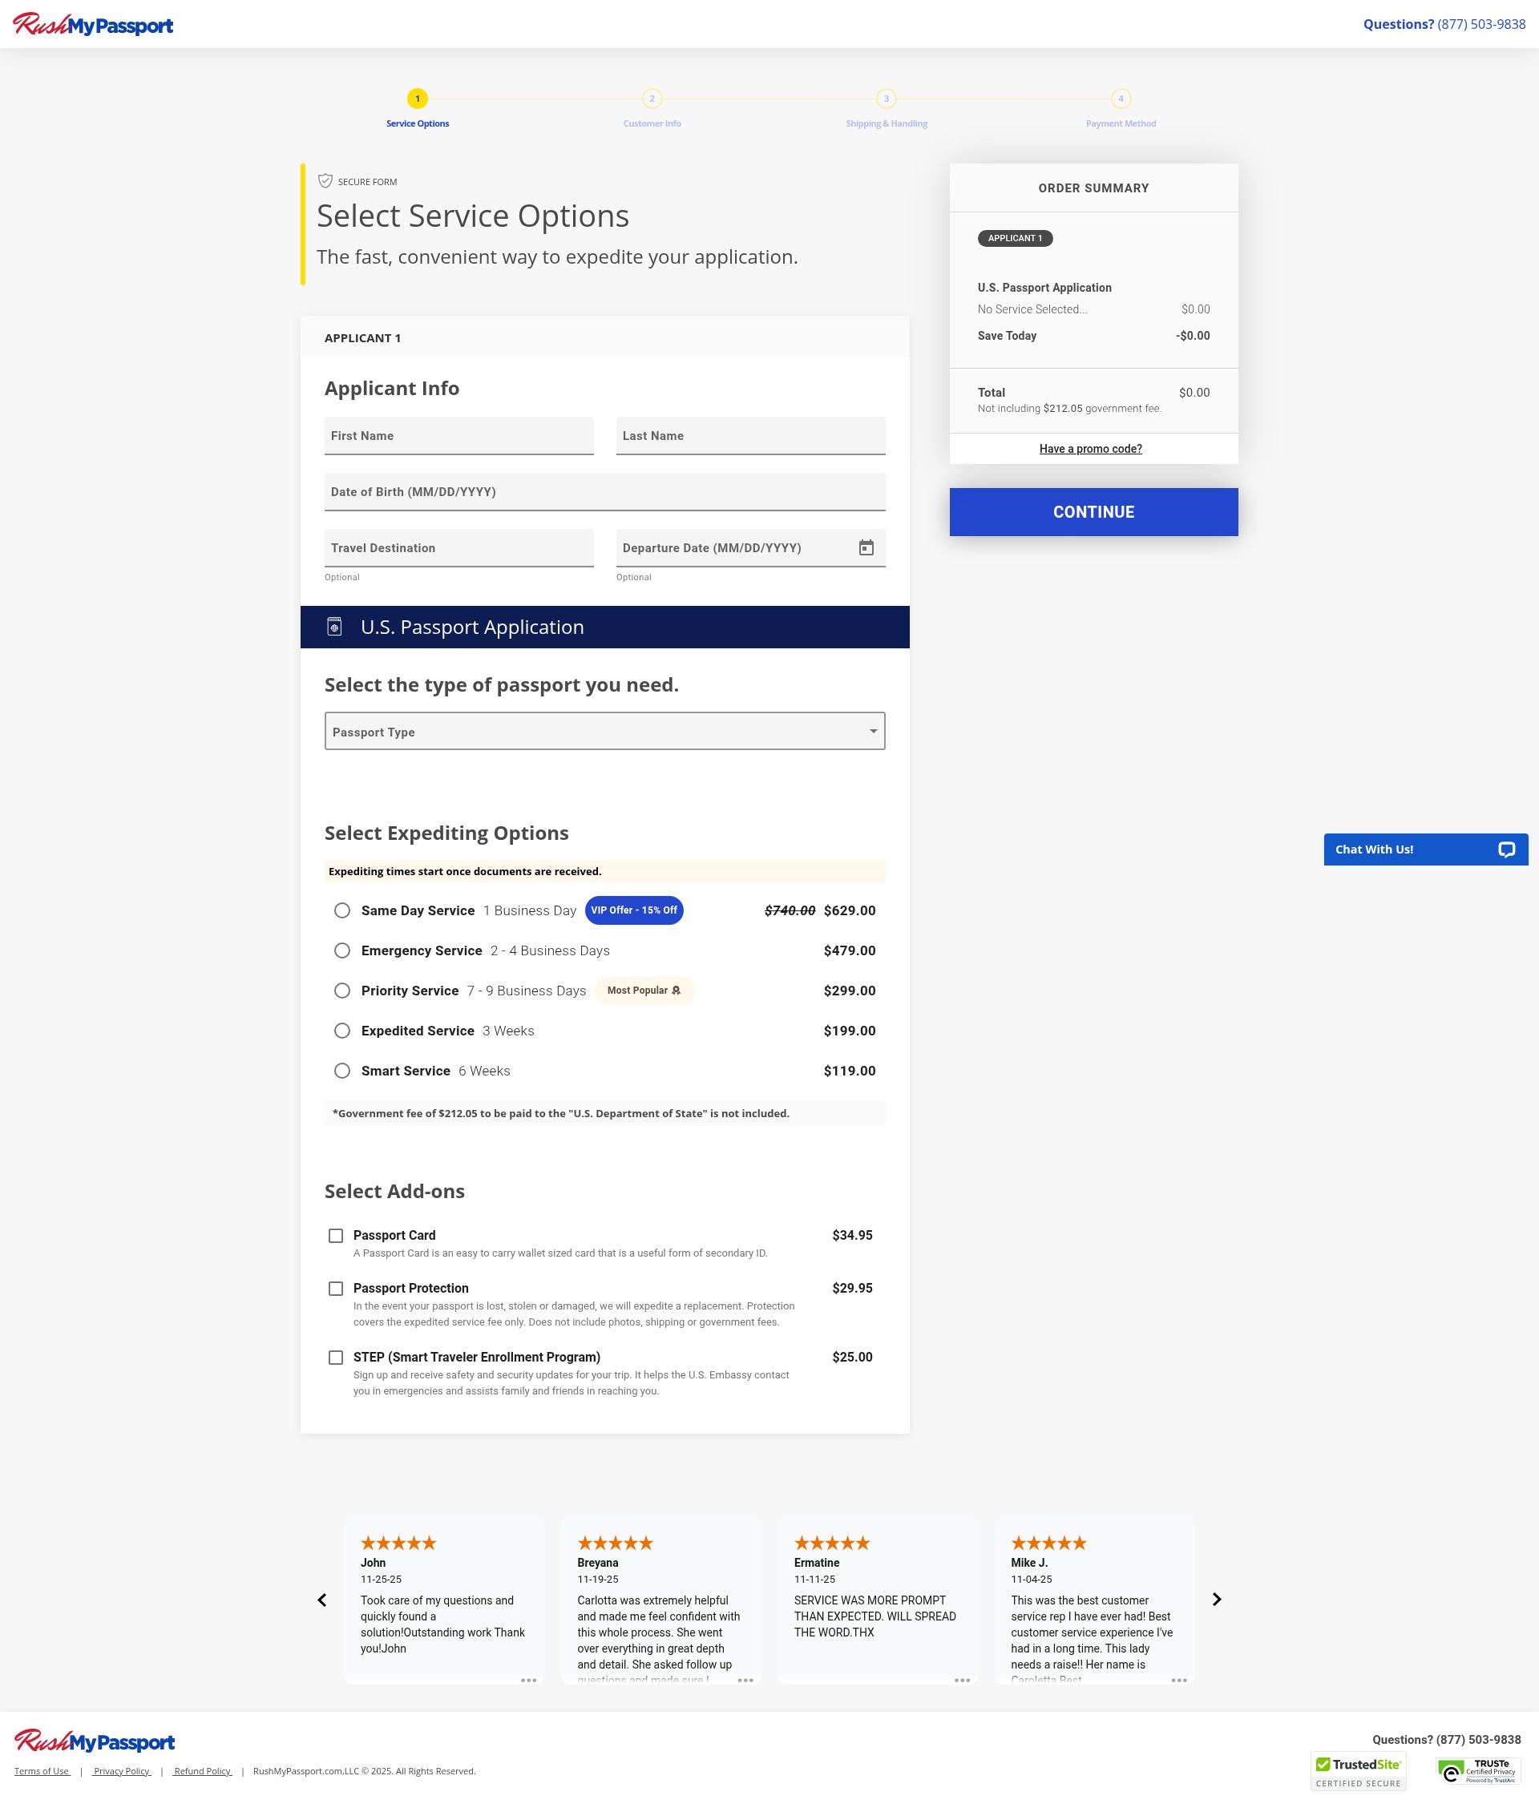This screenshot has height=1820, width=1539.
Task: Click step 4 circle in progress bar
Action: coord(1121,99)
